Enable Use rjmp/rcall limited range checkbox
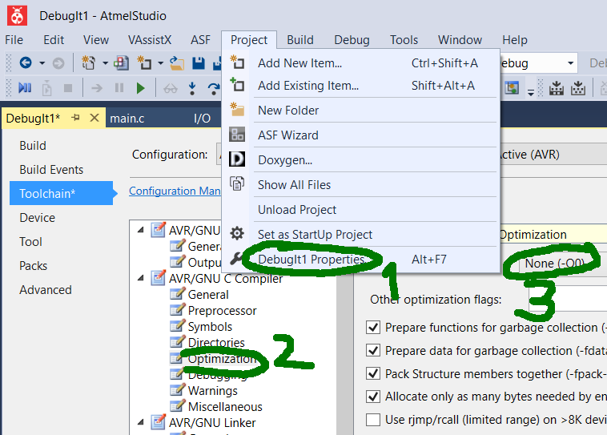Viewport: 607px width, 435px height. (x=372, y=419)
